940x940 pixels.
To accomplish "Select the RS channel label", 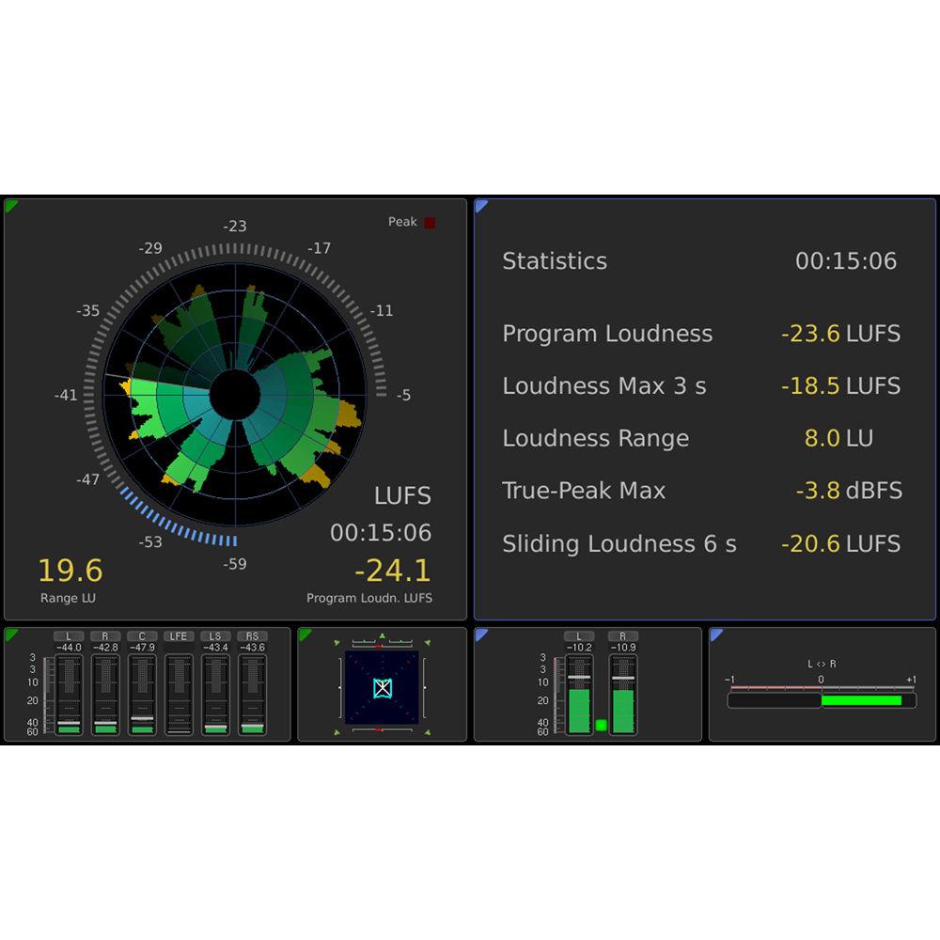I will pos(252,636).
